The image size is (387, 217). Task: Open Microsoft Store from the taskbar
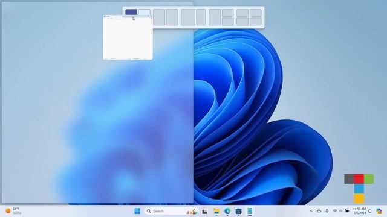[238, 211]
